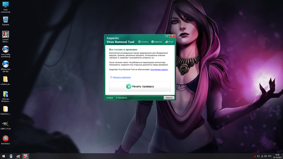Open the Карантин quarantine tab
Image resolution: width=283 pixels, height=159 pixels.
[157, 42]
